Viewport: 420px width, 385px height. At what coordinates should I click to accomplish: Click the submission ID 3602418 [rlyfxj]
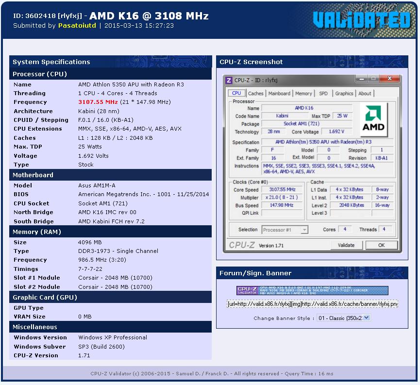[48, 16]
